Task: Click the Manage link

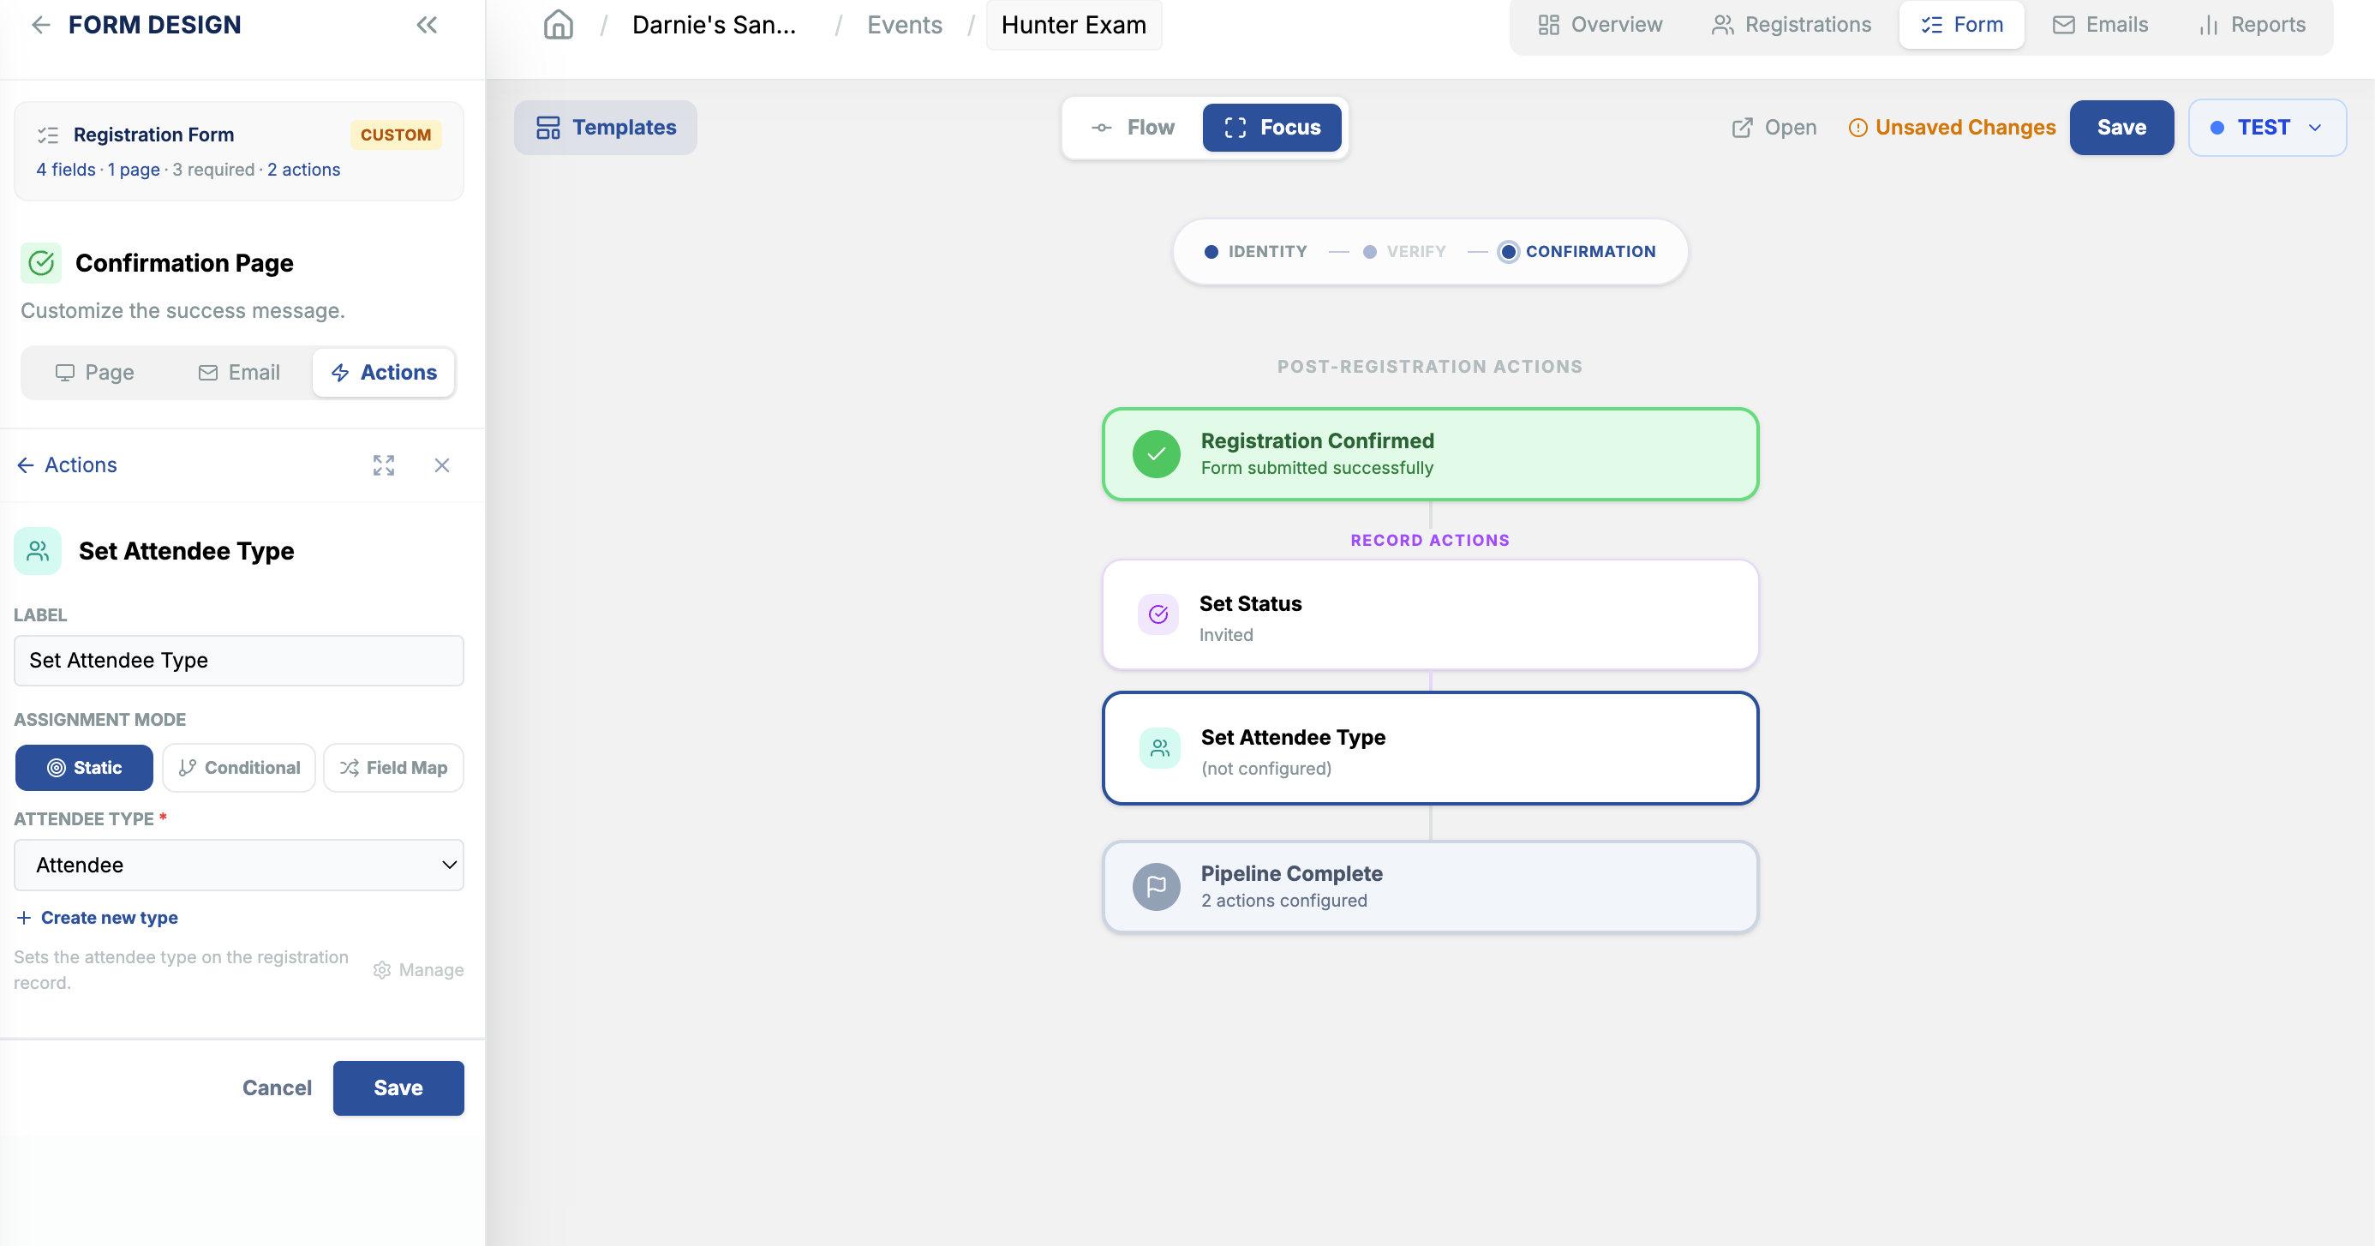Action: (417, 970)
